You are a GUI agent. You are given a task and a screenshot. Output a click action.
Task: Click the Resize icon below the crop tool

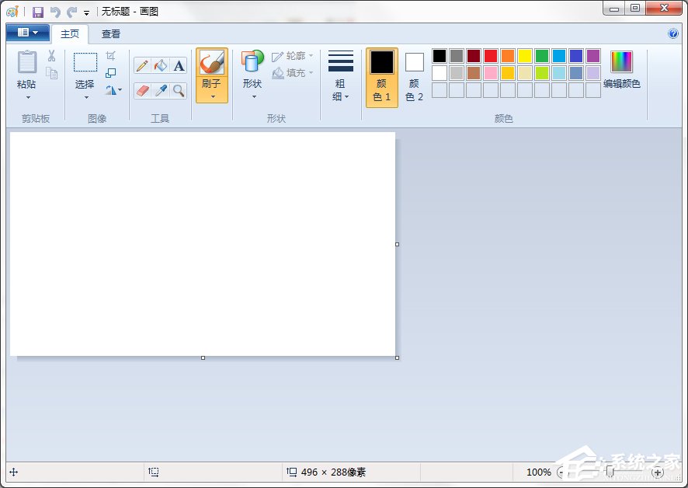point(111,71)
